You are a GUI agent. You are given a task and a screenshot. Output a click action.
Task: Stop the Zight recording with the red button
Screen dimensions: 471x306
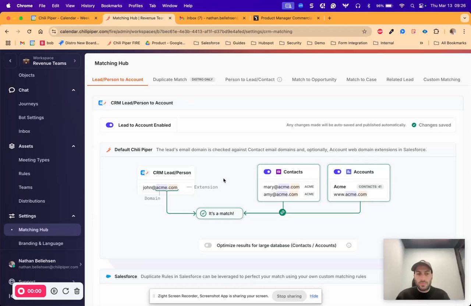(30, 291)
